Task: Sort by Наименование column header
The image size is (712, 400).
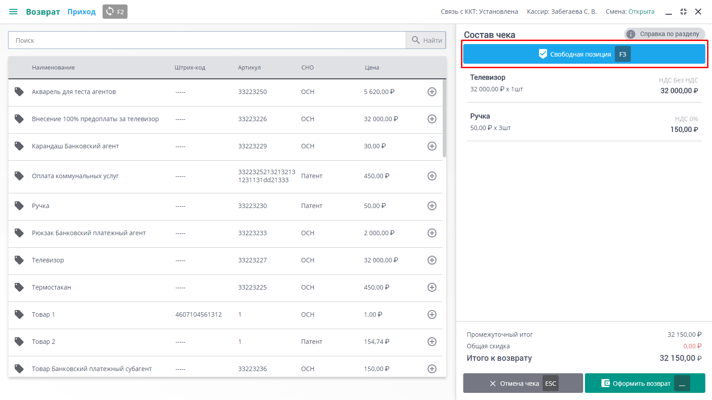Action: pos(53,68)
